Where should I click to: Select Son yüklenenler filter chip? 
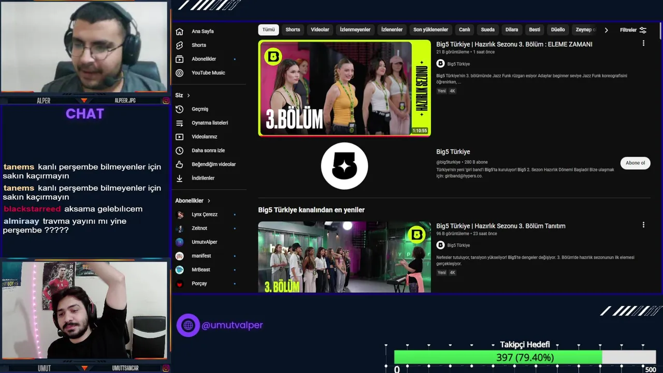(430, 30)
